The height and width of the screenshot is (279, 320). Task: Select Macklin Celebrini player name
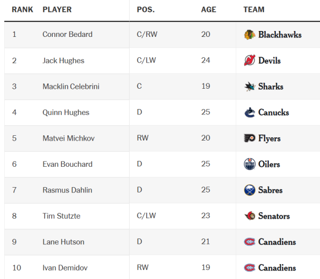(x=71, y=87)
